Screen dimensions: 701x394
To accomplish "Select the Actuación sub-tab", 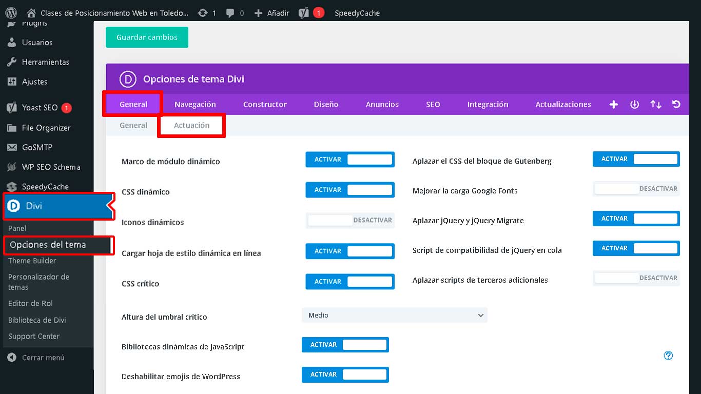I will tap(191, 126).
